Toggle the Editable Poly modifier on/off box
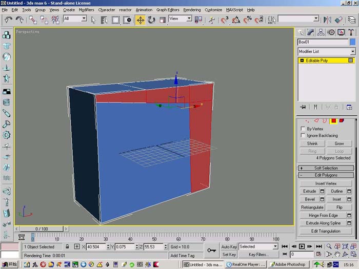Viewport: 359px width, 269px height. pos(350,60)
